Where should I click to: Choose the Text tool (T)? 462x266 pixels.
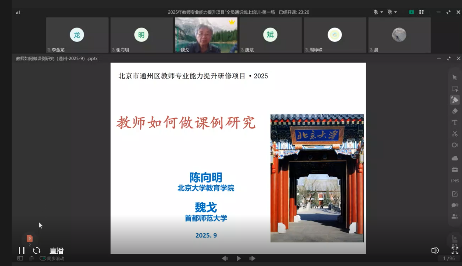454,123
